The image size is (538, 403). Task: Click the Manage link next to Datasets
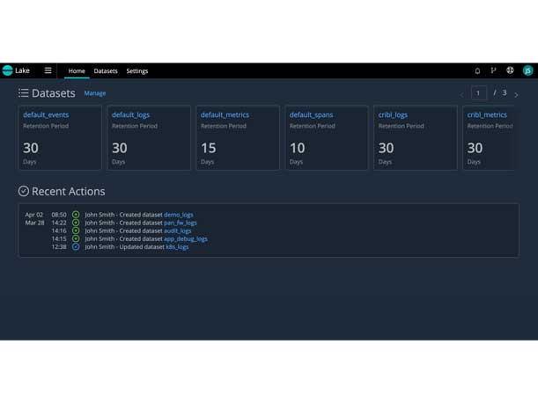(x=95, y=93)
